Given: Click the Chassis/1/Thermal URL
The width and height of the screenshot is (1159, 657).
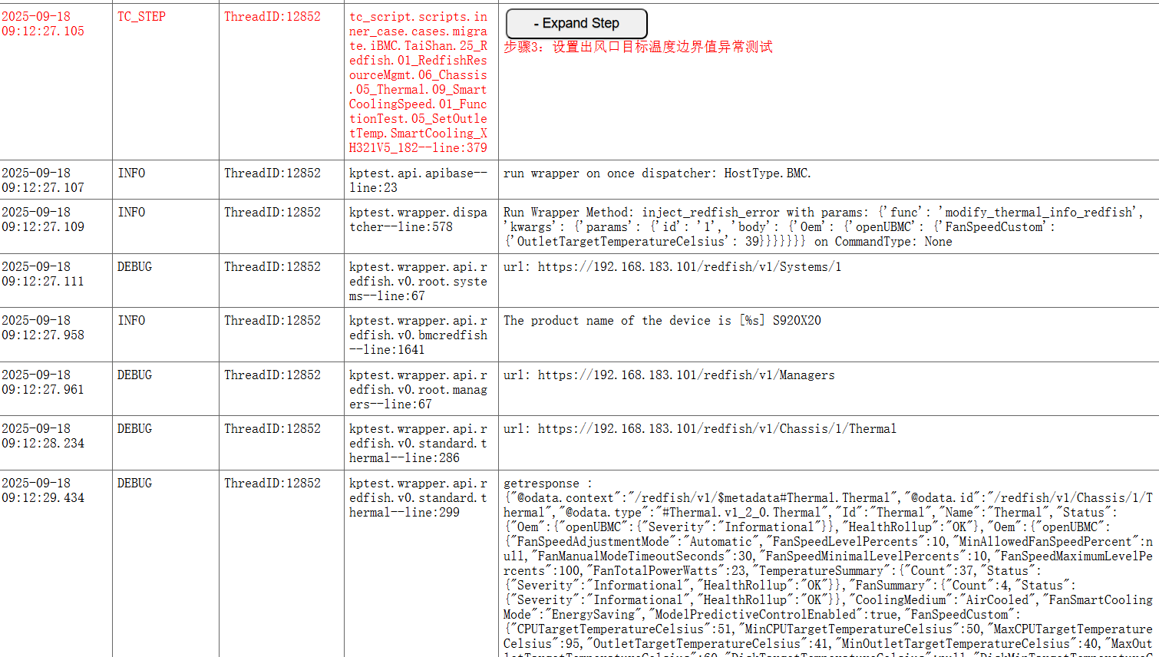Looking at the screenshot, I should click(x=699, y=429).
